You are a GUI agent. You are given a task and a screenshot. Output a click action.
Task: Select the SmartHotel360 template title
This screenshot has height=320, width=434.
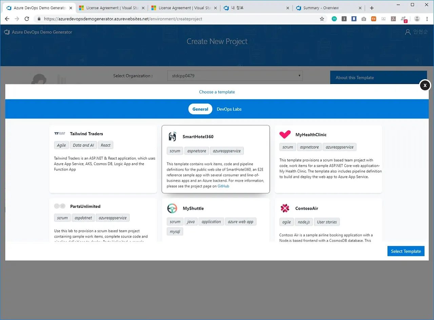(x=198, y=137)
